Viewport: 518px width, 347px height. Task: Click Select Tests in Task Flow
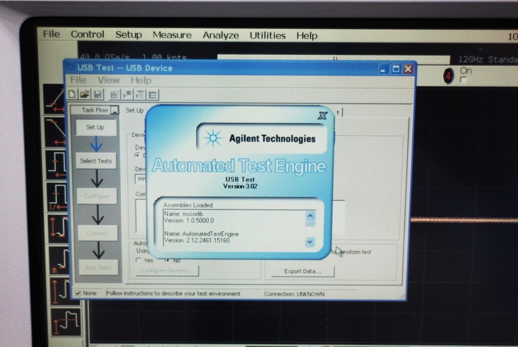click(x=96, y=161)
